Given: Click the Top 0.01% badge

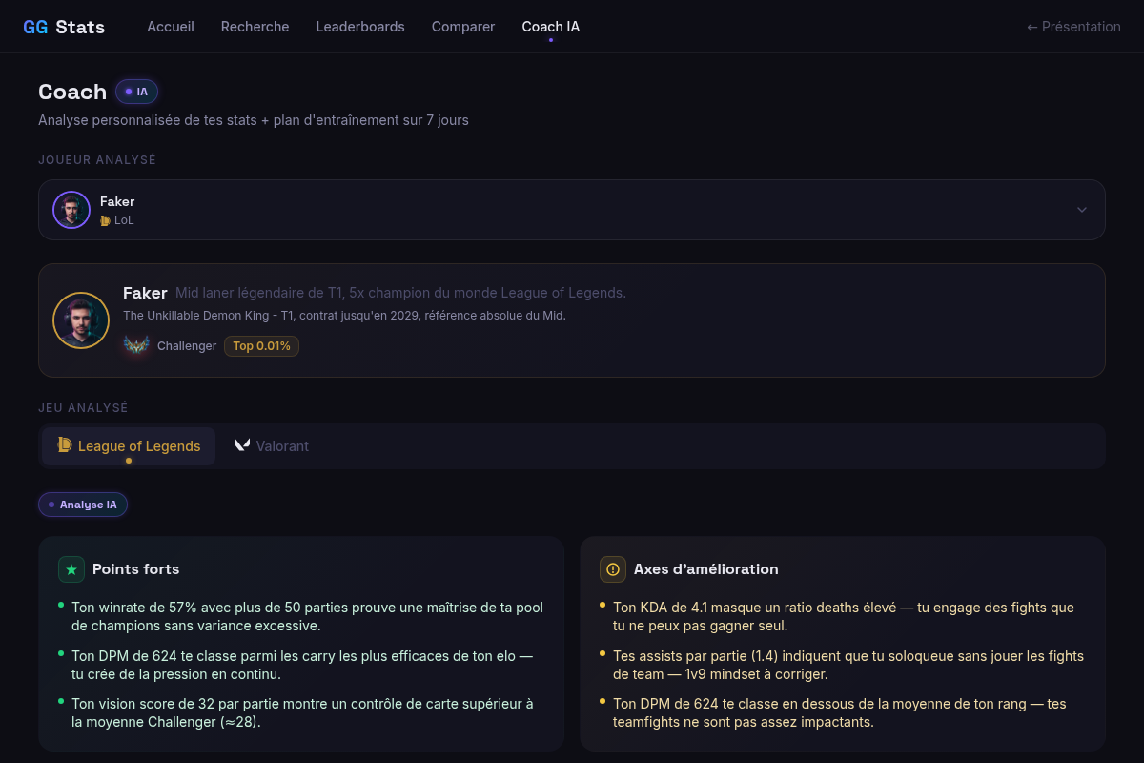Looking at the screenshot, I should point(261,346).
